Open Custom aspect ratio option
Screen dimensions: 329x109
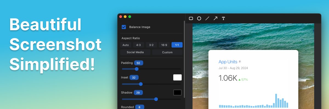[x=167, y=52]
